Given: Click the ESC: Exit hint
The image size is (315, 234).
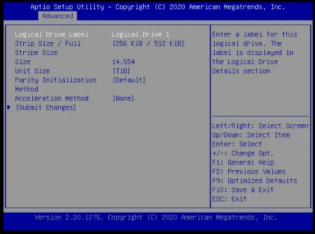Looking at the screenshot, I should [x=229, y=199].
